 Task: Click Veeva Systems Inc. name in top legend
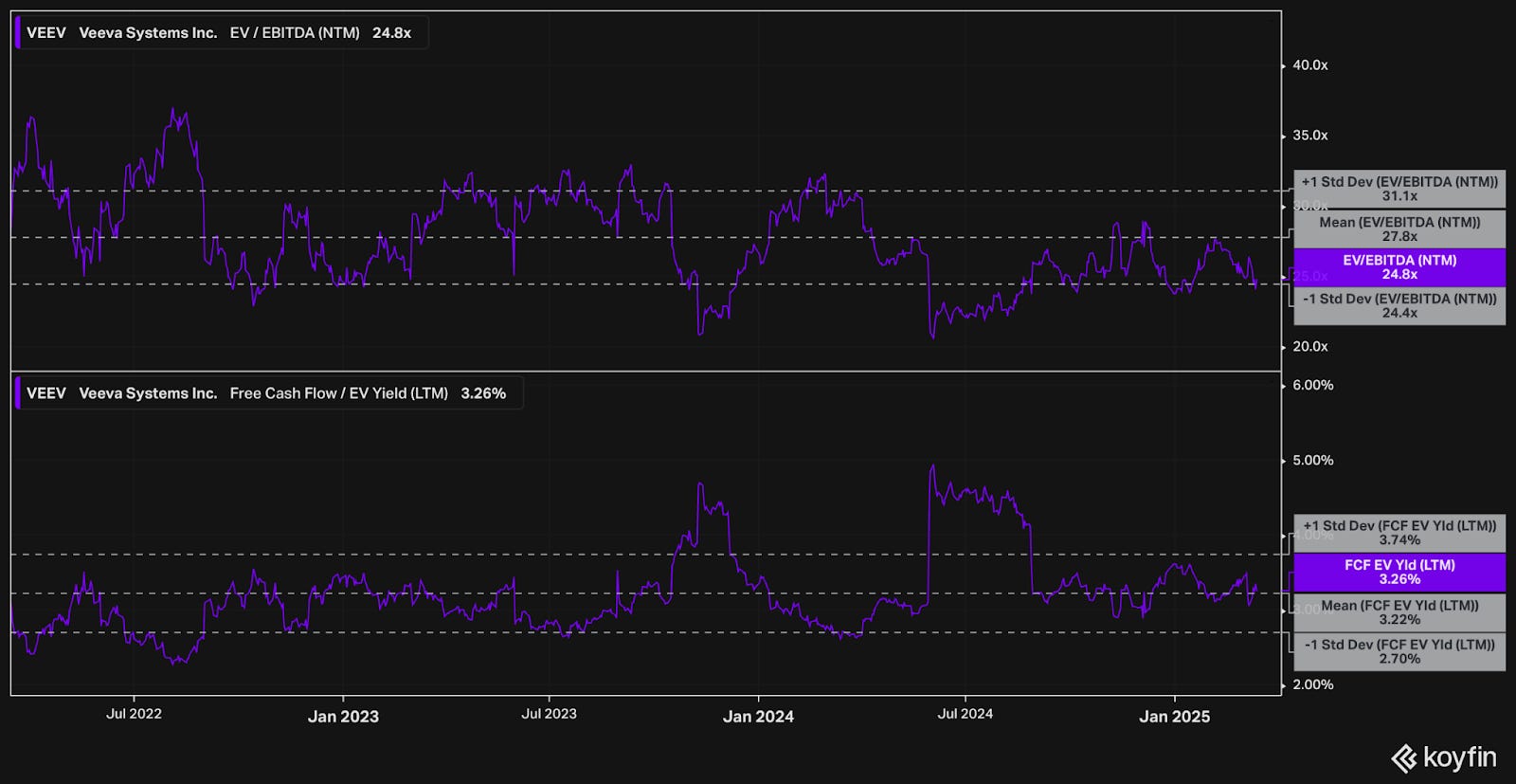click(148, 32)
